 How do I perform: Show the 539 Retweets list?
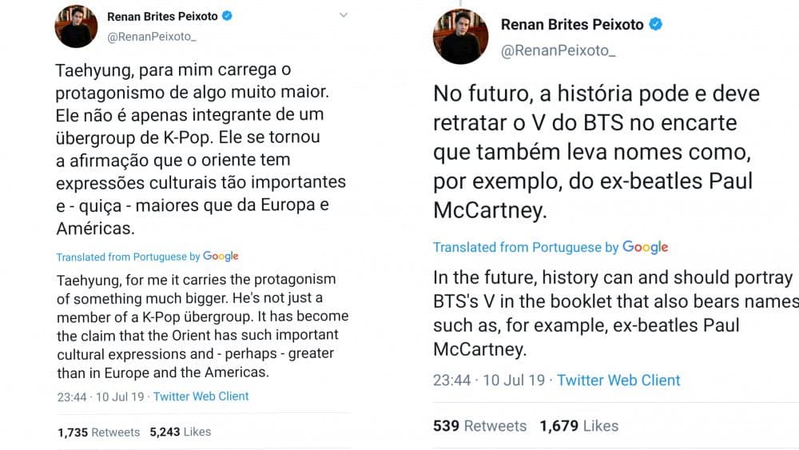coord(479,426)
